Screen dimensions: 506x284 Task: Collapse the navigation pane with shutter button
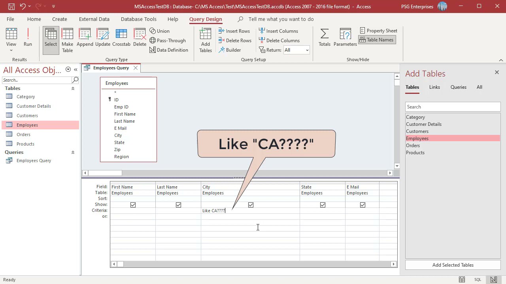coord(76,69)
